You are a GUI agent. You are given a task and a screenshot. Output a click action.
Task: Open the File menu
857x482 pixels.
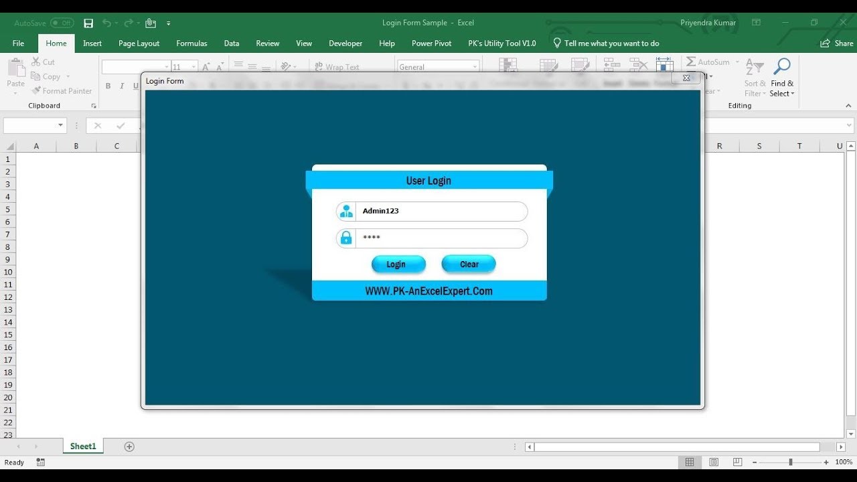tap(18, 43)
